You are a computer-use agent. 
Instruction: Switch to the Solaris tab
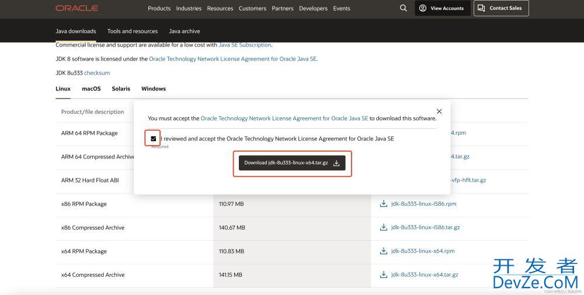121,89
